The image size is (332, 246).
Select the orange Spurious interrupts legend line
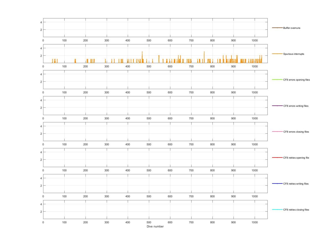click(x=277, y=54)
